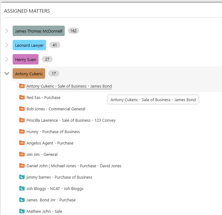This screenshot has height=215, width=222.
Task: Collapse the Antony Cukeric group
Action: click(7, 73)
